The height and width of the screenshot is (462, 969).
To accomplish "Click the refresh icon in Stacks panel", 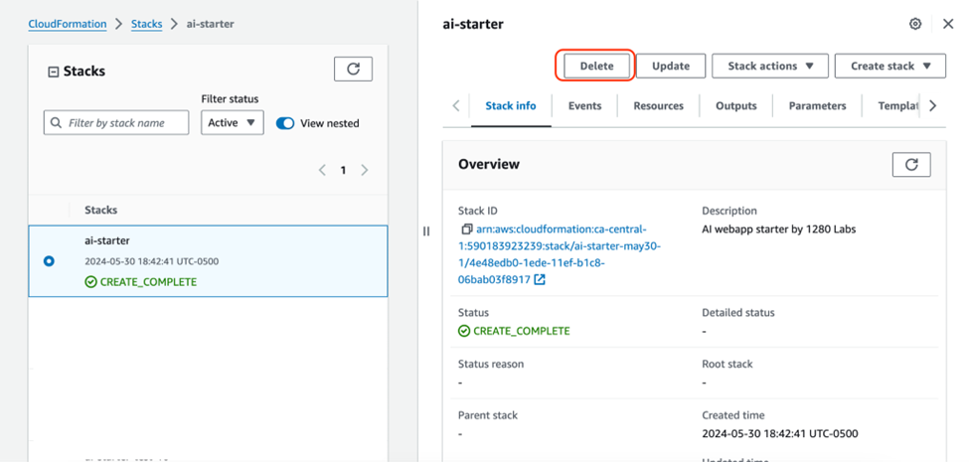I will coord(353,69).
